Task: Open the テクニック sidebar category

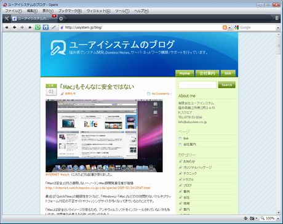Action: (190, 174)
